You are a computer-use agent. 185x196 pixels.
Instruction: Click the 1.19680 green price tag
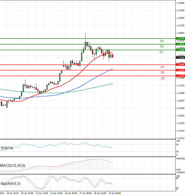tap(180, 50)
